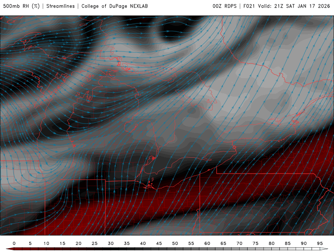Click the colorbar value 20
This screenshot has height=251, width=334.
[78, 243]
